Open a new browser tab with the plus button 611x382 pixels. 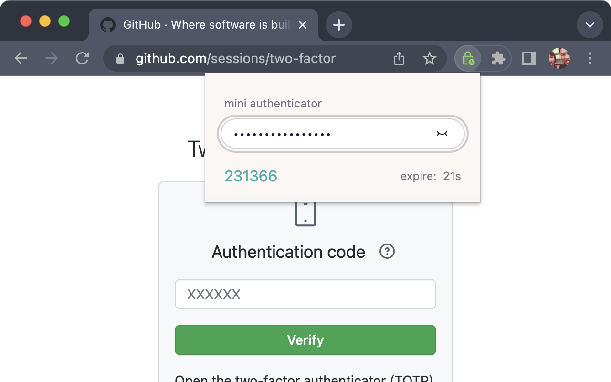338,24
